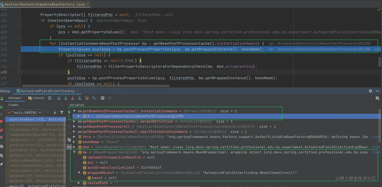
Task: Close the AutowiredFieldInjectionExp debug tab
Action: tap(77, 91)
